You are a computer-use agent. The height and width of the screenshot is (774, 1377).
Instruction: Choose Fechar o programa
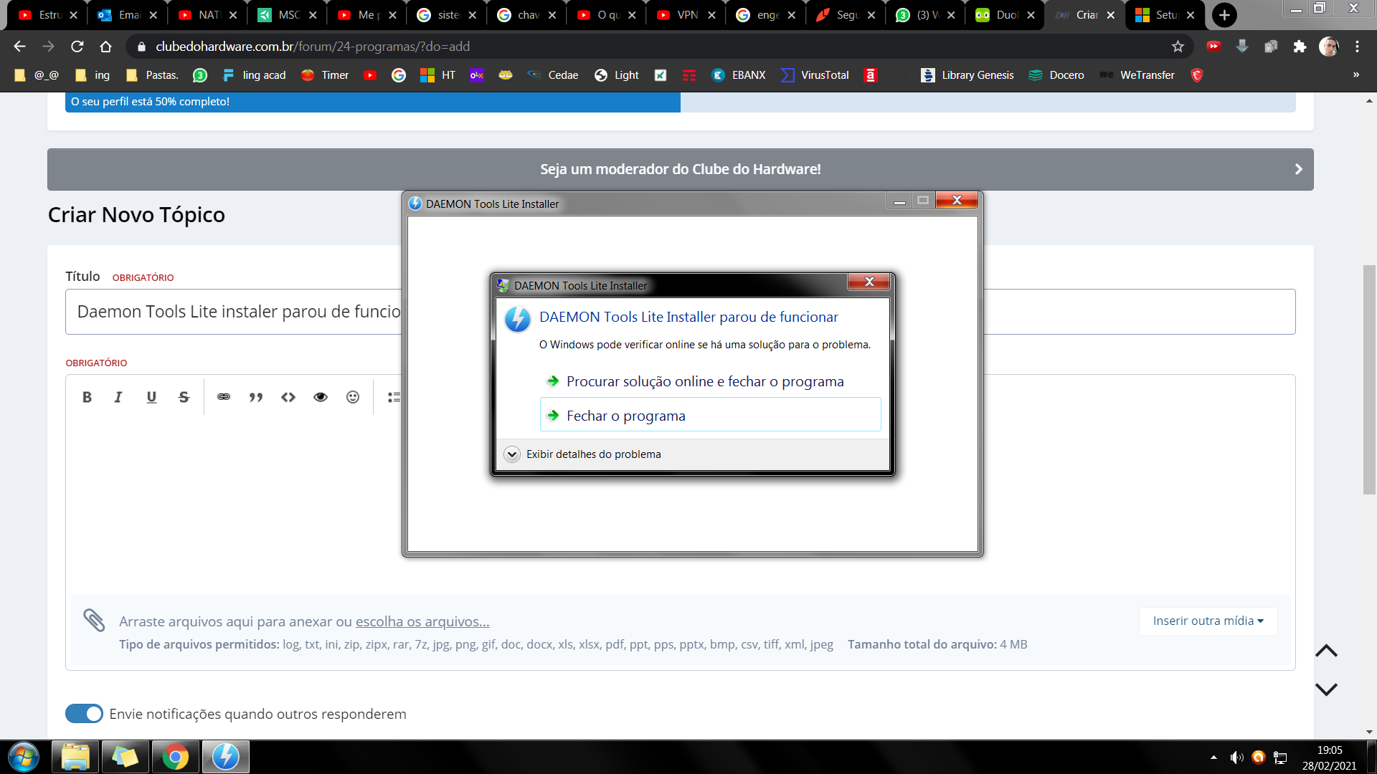[710, 415]
